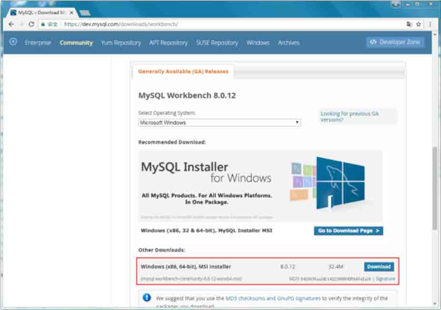441x310 pixels.
Task: Go to APT Repository
Action: (169, 42)
